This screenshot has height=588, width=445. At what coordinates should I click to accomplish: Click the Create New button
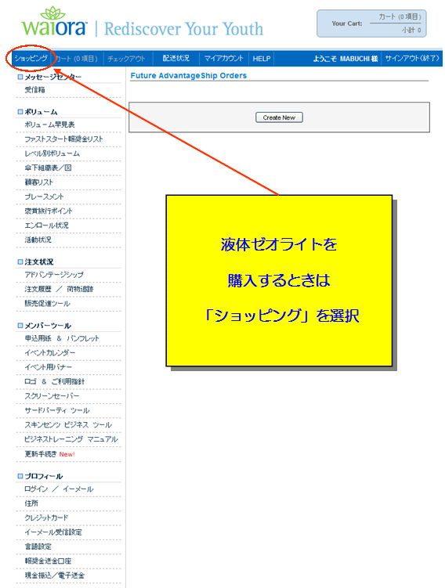tap(279, 117)
